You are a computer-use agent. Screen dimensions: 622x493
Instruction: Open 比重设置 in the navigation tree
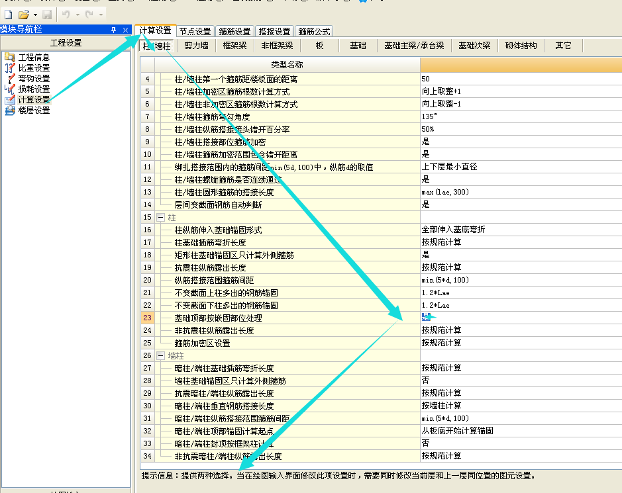tap(34, 68)
